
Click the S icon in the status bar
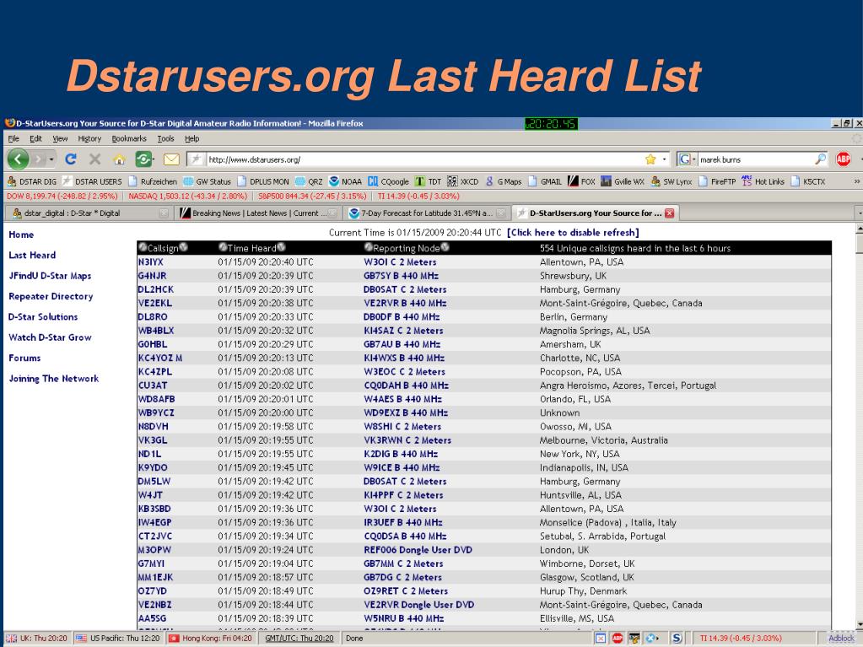click(677, 639)
